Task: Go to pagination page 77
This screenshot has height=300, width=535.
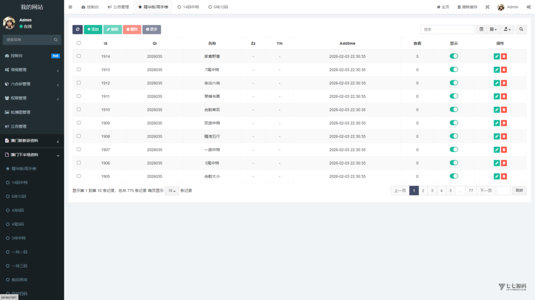Action: click(471, 191)
